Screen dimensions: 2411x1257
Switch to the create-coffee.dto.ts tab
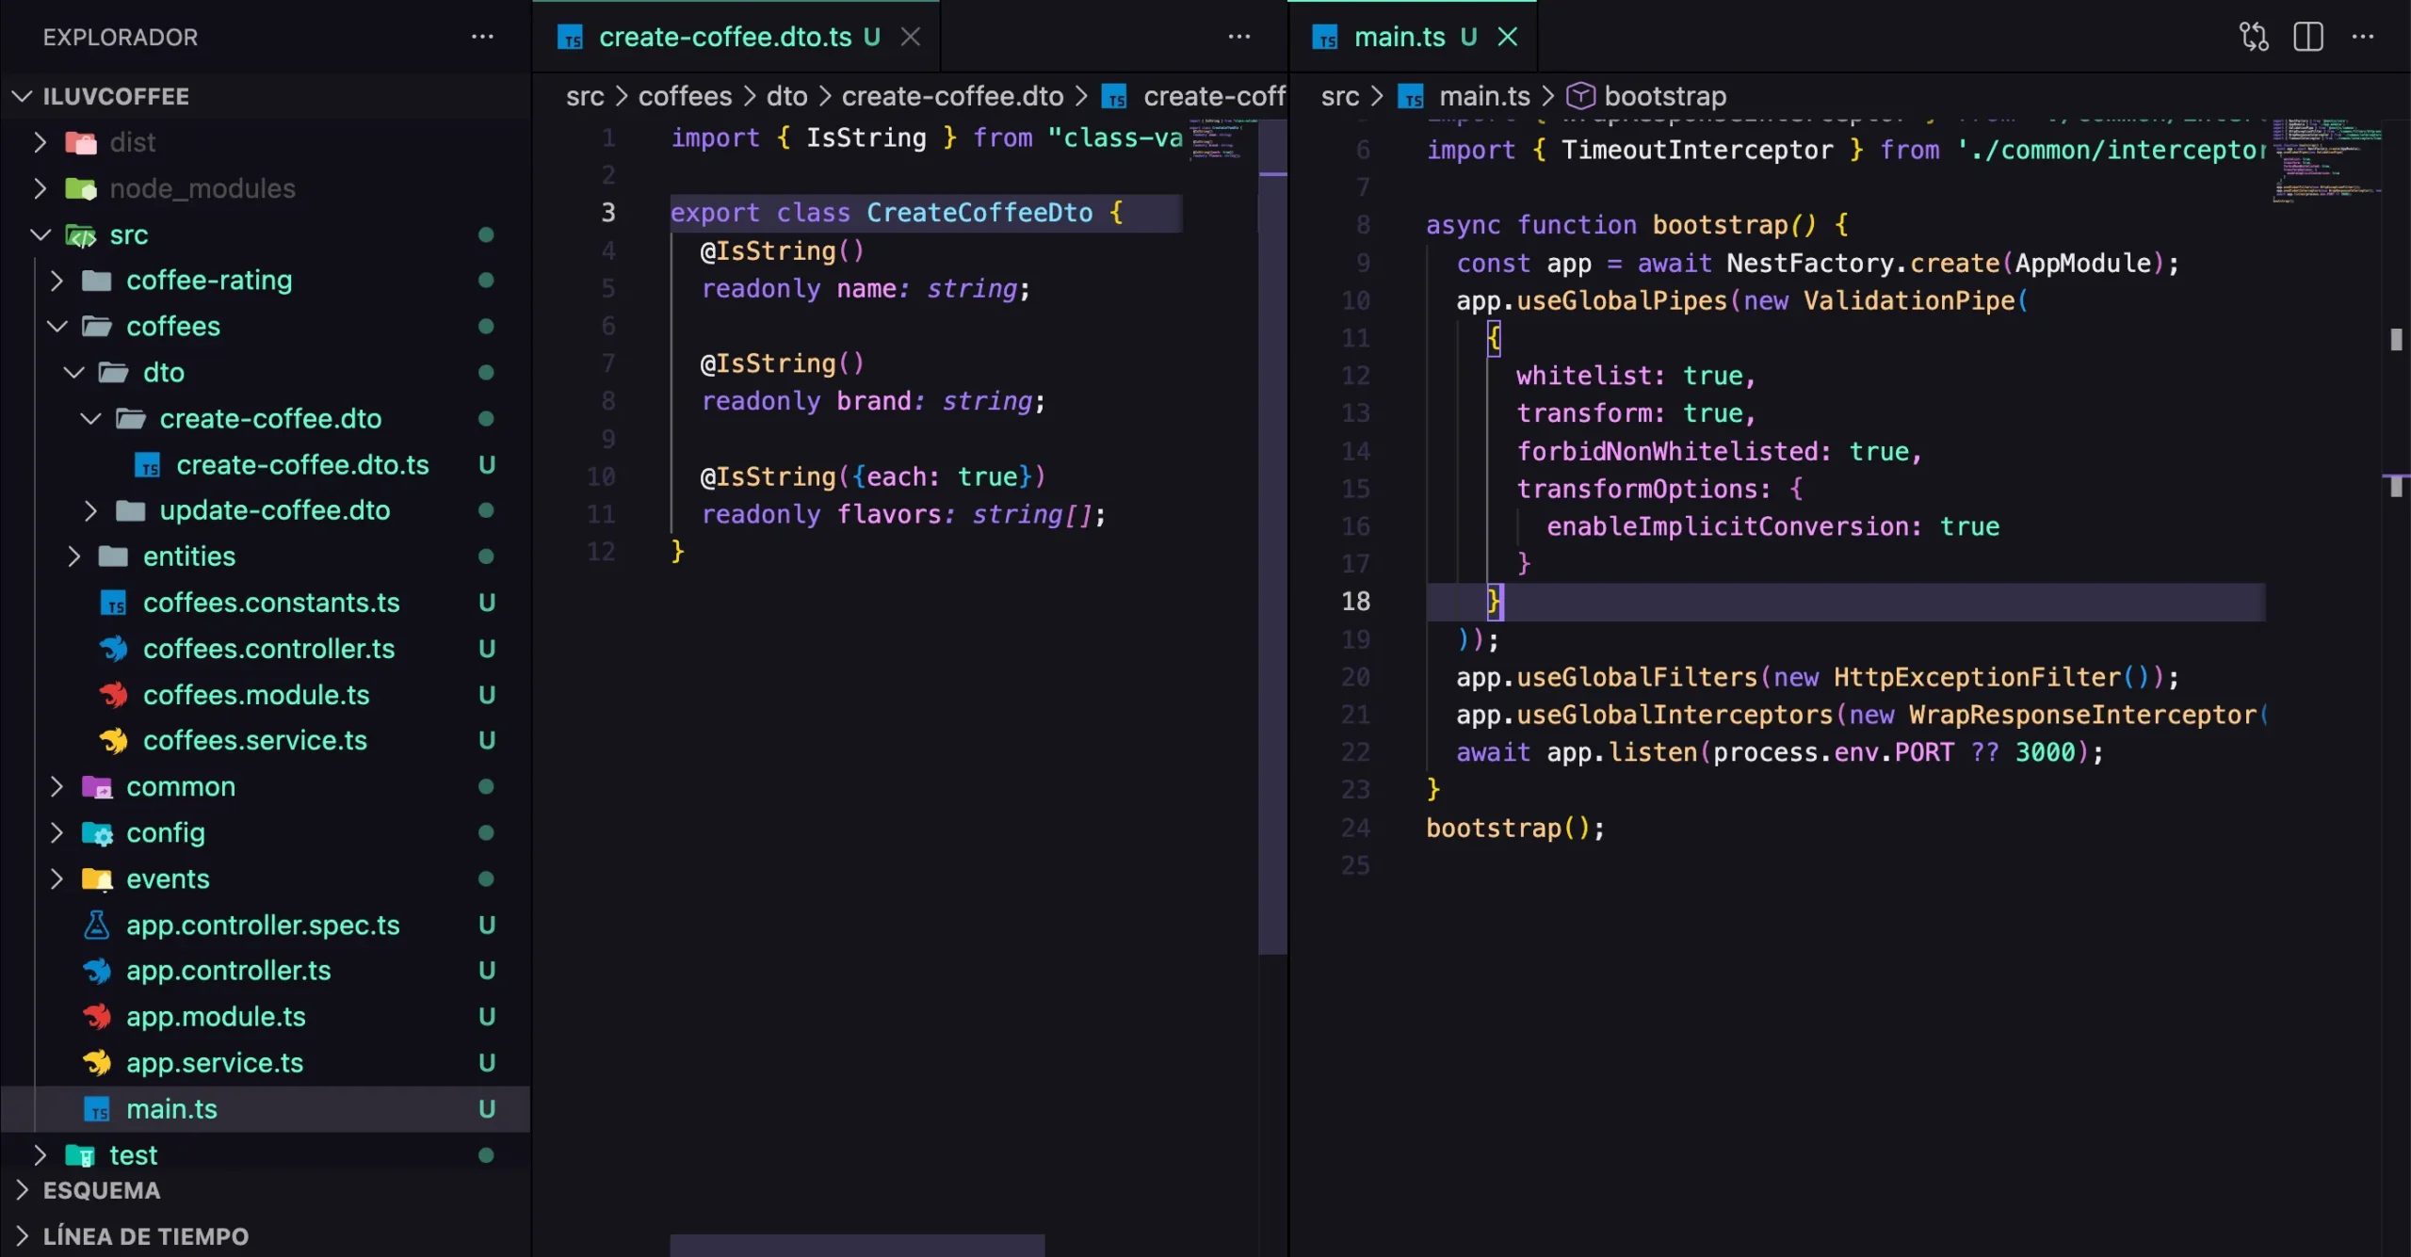[x=724, y=37]
